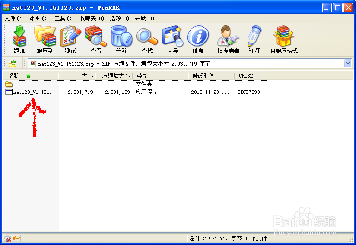356x245 pixels.
Task: Open the Comment (注释) tool
Action: 254,39
